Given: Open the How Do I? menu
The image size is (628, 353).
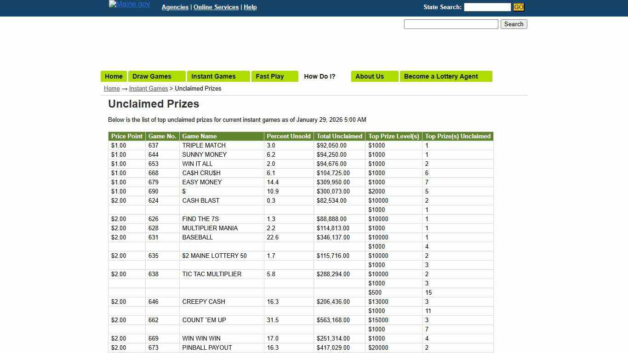Looking at the screenshot, I should 320,76.
